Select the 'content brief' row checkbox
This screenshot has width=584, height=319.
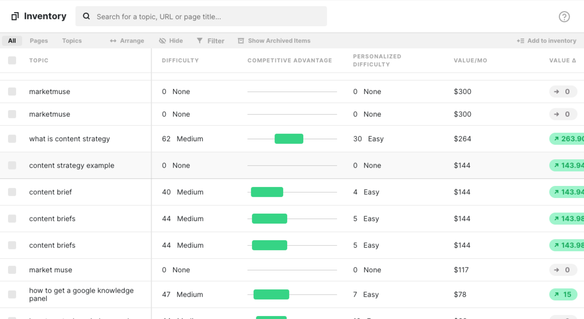tap(12, 192)
